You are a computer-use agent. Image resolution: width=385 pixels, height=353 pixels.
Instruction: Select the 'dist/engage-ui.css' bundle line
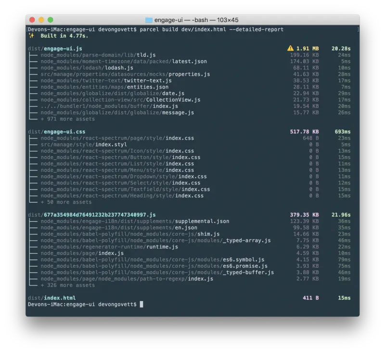56,131
